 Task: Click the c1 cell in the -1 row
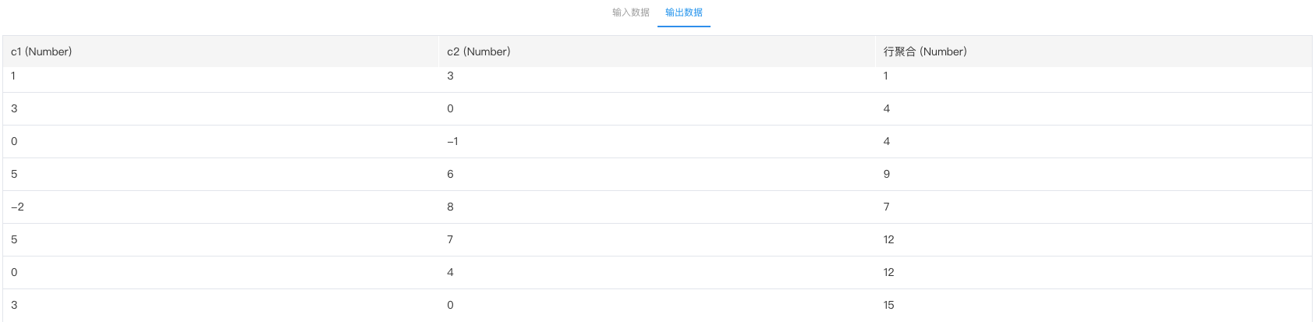221,142
